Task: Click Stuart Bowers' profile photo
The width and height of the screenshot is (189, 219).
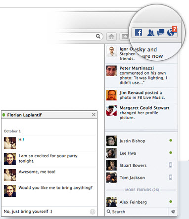Action: pyautogui.click(x=111, y=165)
